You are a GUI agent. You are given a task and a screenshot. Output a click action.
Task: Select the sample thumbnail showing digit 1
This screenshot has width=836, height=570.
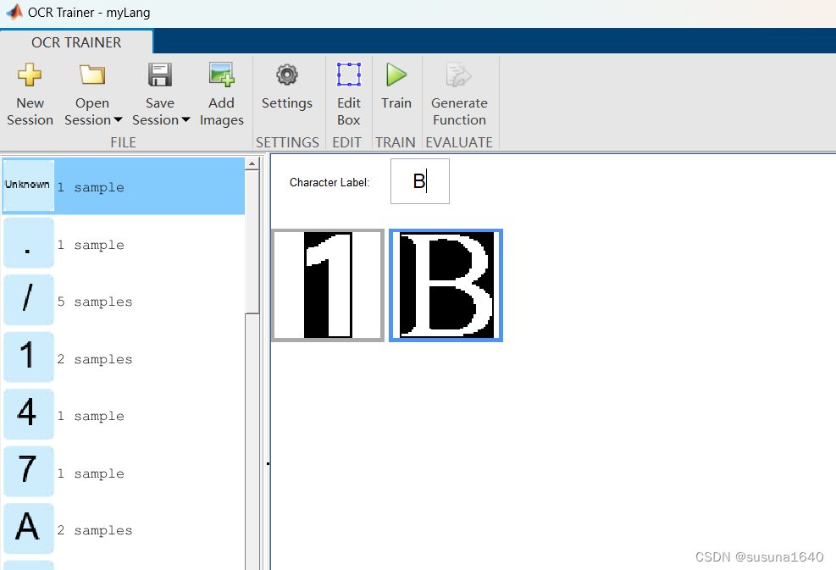pos(328,285)
